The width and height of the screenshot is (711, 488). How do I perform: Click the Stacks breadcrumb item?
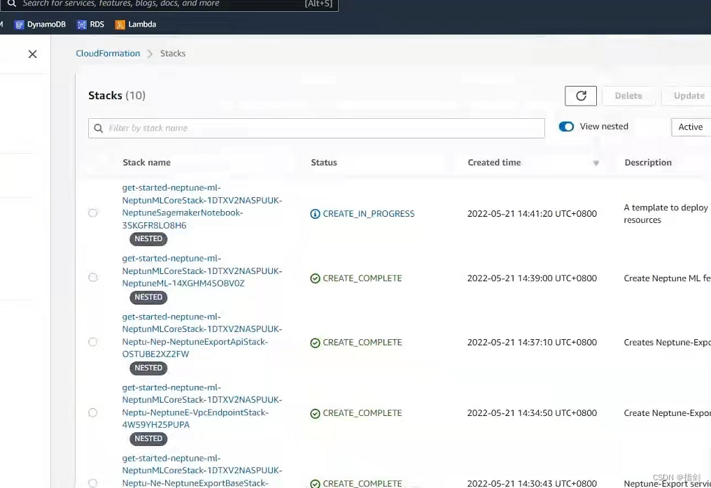tap(173, 53)
